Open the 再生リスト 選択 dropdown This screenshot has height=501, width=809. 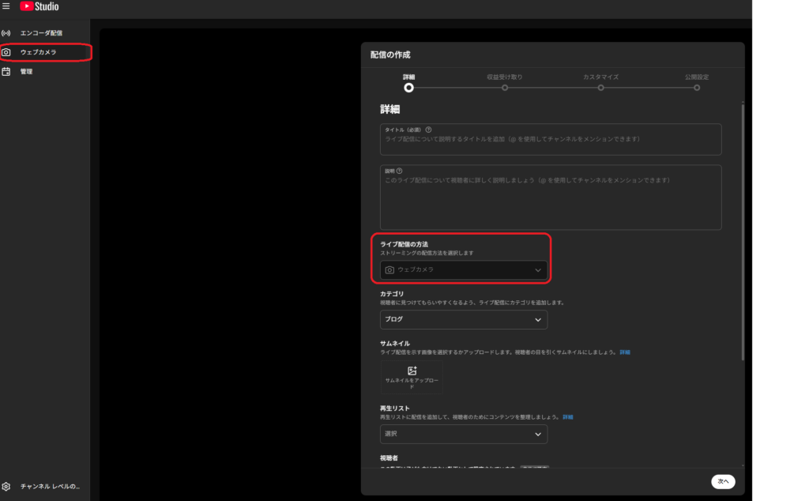pos(464,435)
